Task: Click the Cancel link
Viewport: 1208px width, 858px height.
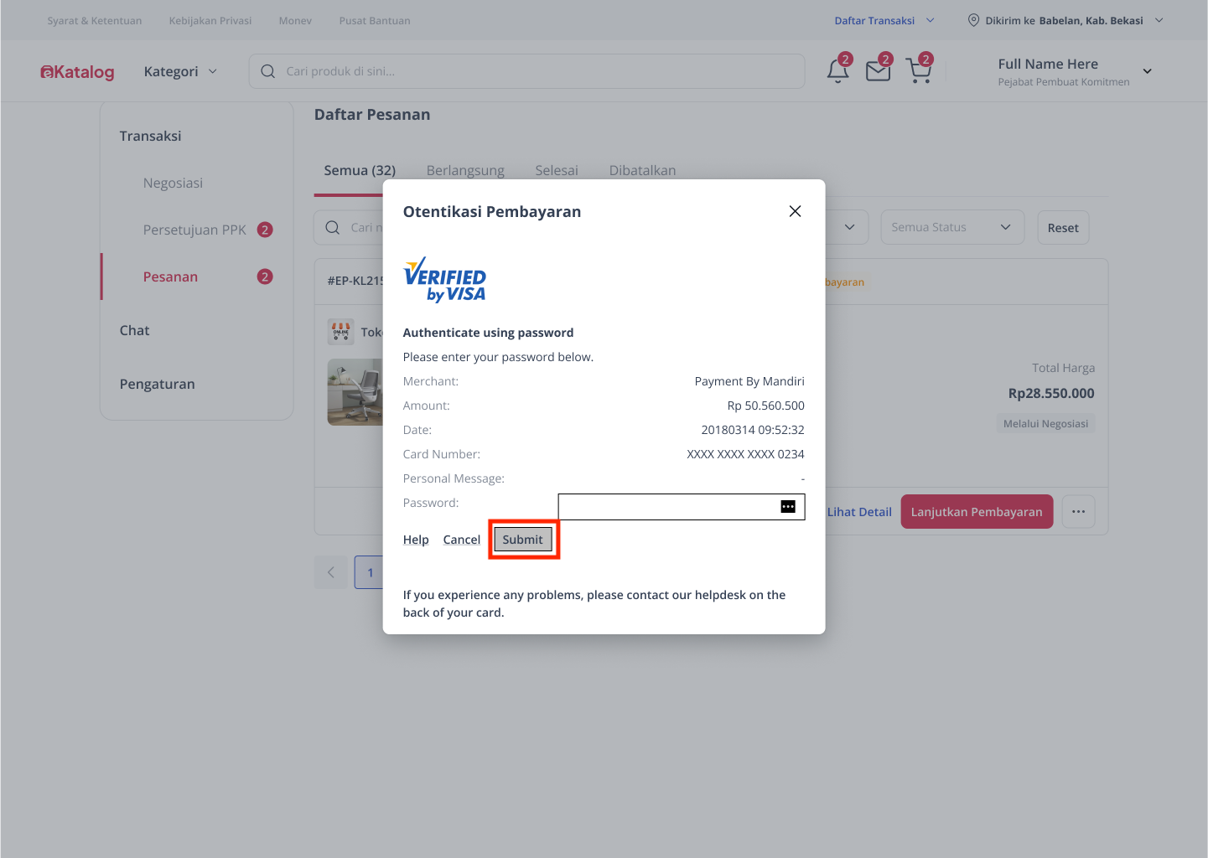Action: pos(461,540)
